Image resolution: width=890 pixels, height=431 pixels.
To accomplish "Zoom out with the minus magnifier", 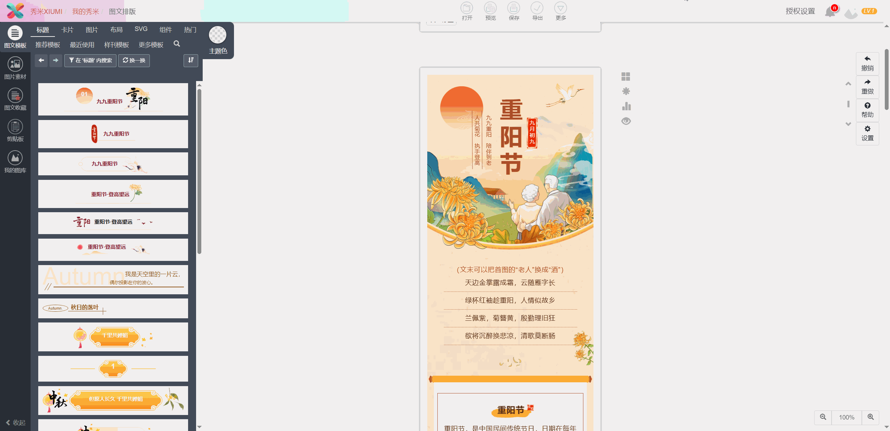I will [823, 417].
